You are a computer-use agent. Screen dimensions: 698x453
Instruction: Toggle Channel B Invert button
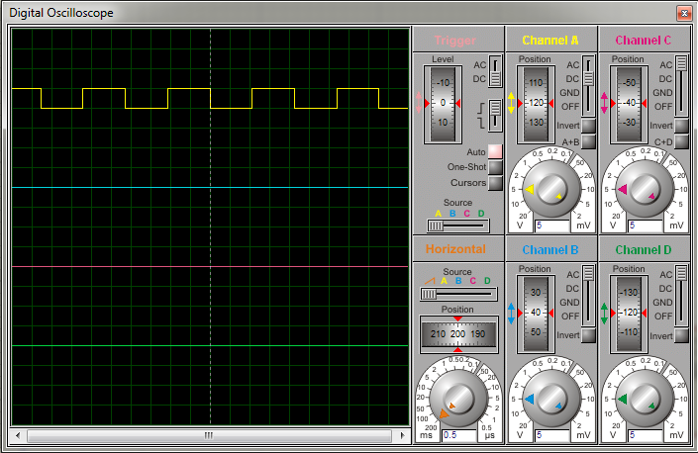pyautogui.click(x=588, y=335)
